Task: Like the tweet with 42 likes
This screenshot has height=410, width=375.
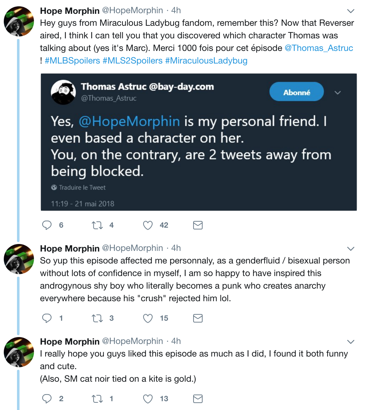Action: click(148, 225)
